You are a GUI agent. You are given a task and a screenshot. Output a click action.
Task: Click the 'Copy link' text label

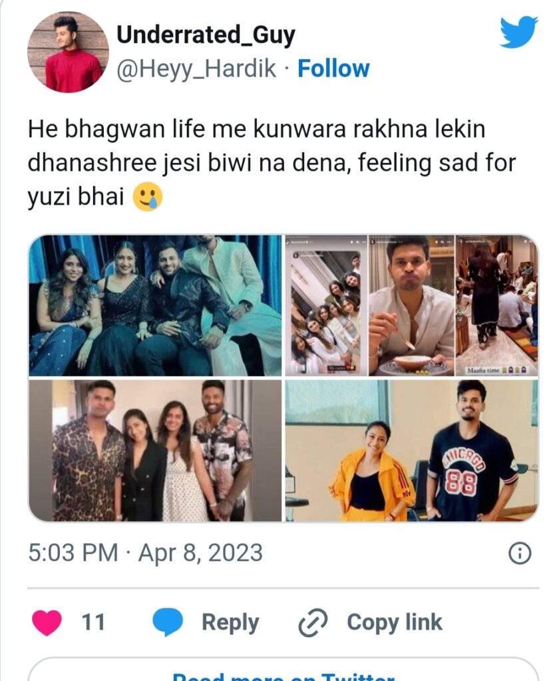[394, 622]
